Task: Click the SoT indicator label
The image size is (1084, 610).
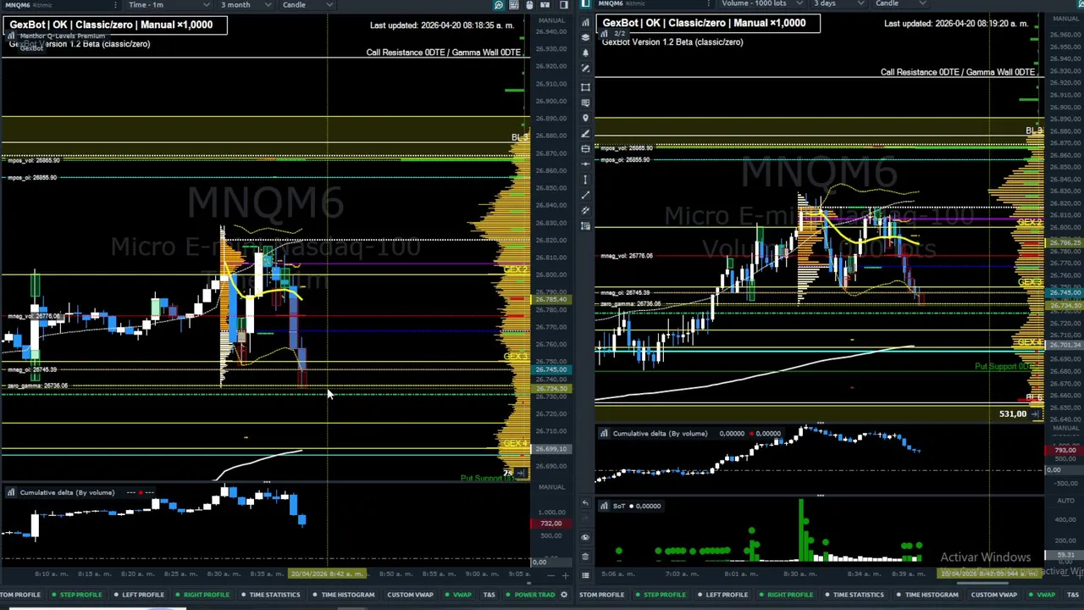Action: [618, 507]
